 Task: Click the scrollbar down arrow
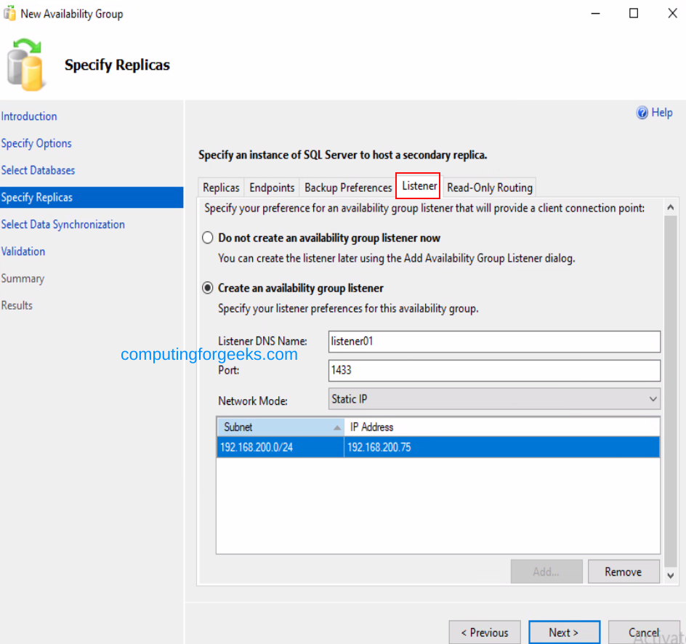tap(670, 574)
